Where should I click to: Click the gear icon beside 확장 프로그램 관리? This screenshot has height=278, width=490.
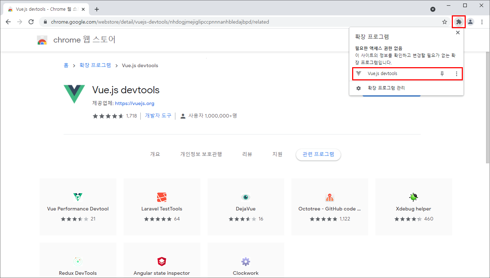coord(359,88)
